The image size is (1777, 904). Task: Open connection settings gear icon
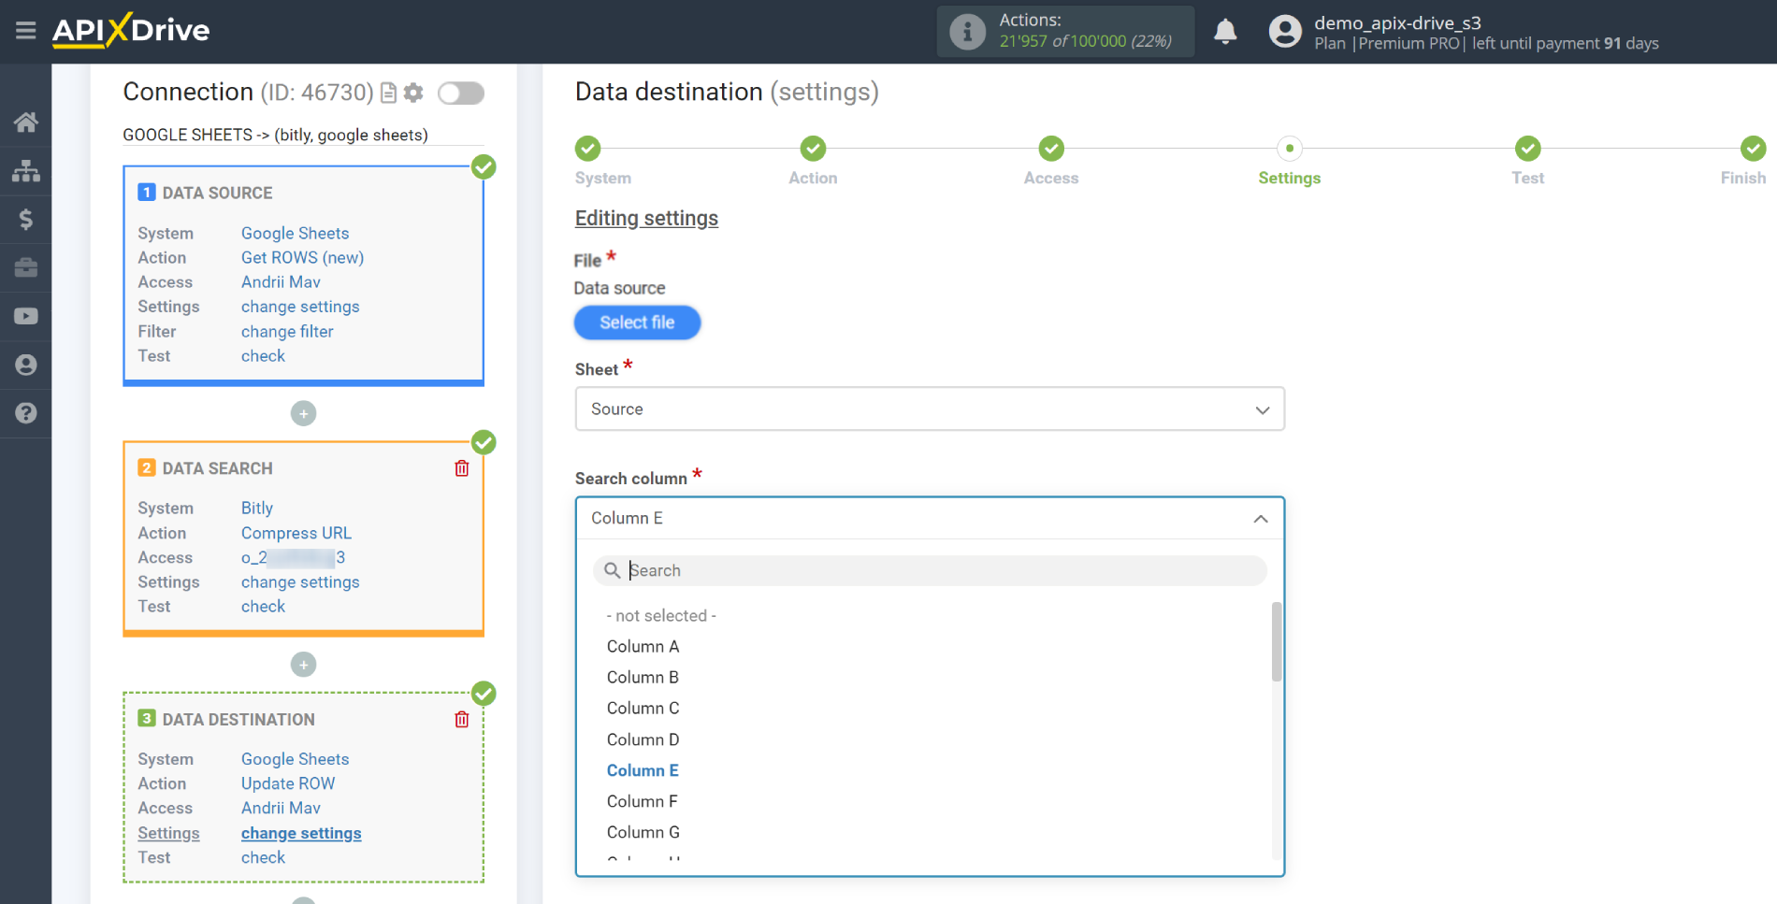click(x=413, y=93)
